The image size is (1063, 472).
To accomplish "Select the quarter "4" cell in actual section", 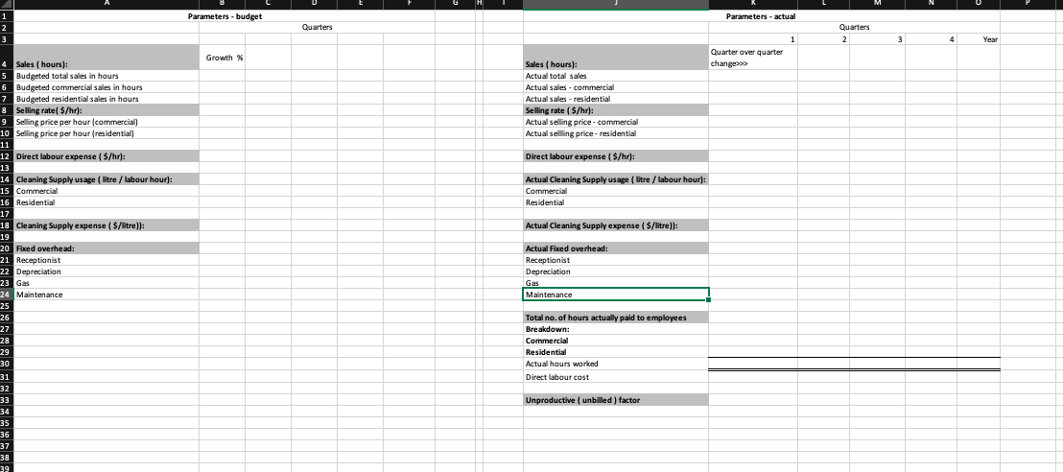I will pyautogui.click(x=931, y=39).
